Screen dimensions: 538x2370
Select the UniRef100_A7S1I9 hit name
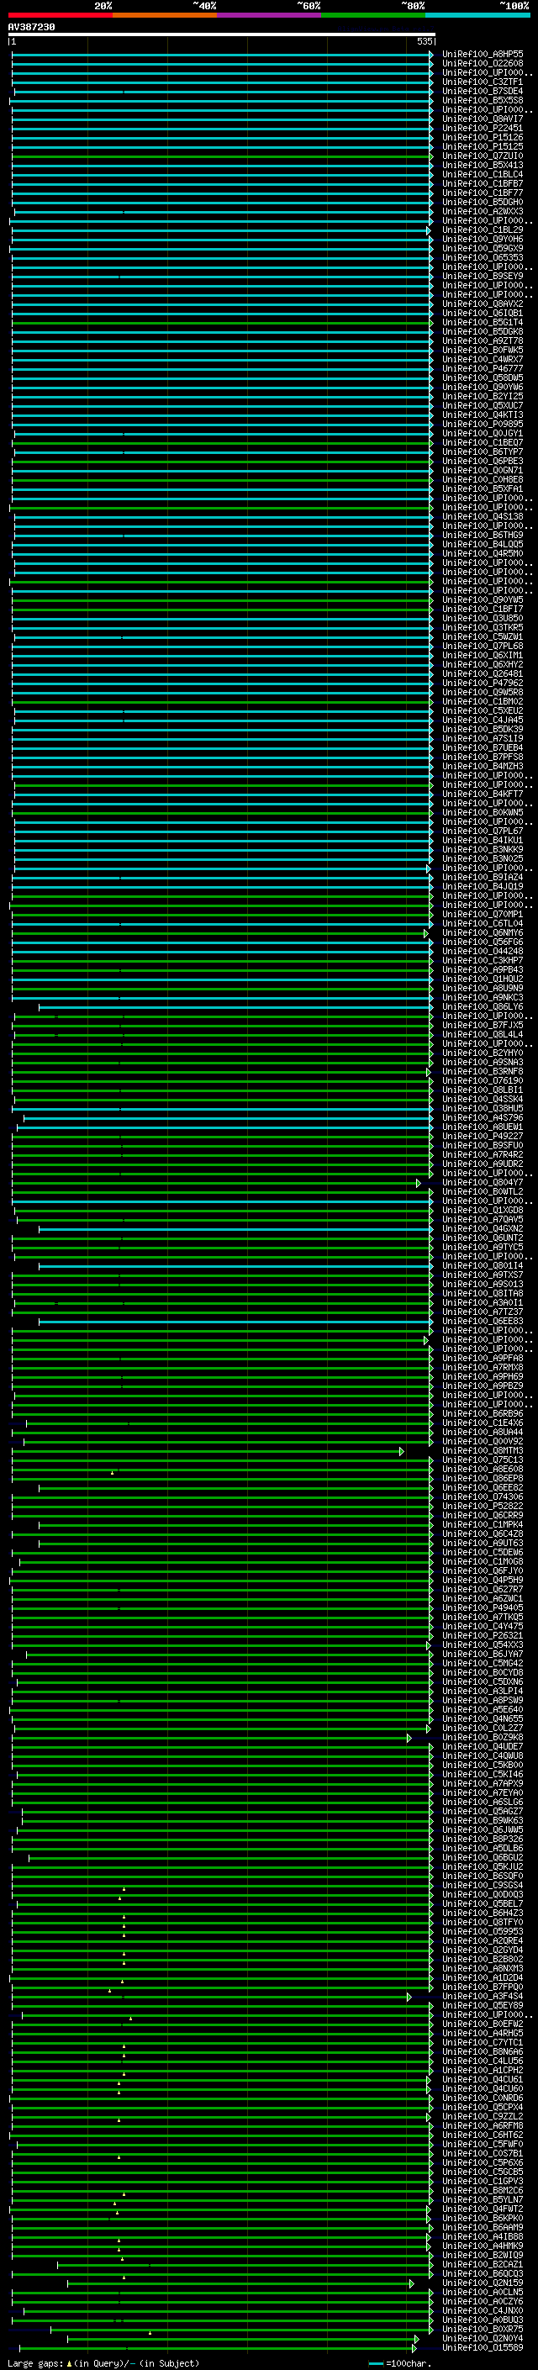tap(483, 738)
